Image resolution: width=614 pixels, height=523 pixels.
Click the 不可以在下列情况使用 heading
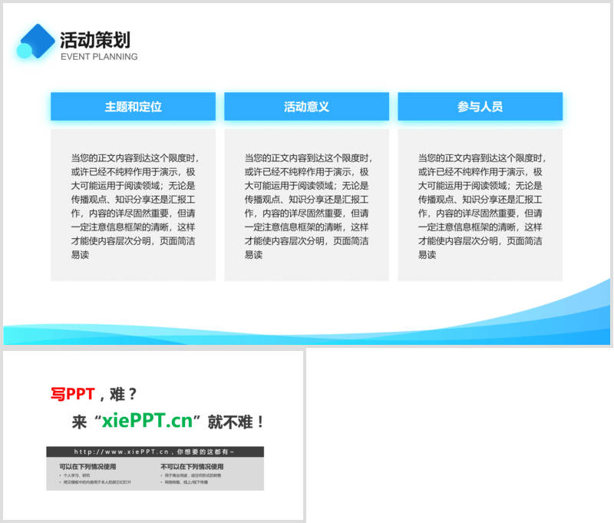(x=192, y=467)
